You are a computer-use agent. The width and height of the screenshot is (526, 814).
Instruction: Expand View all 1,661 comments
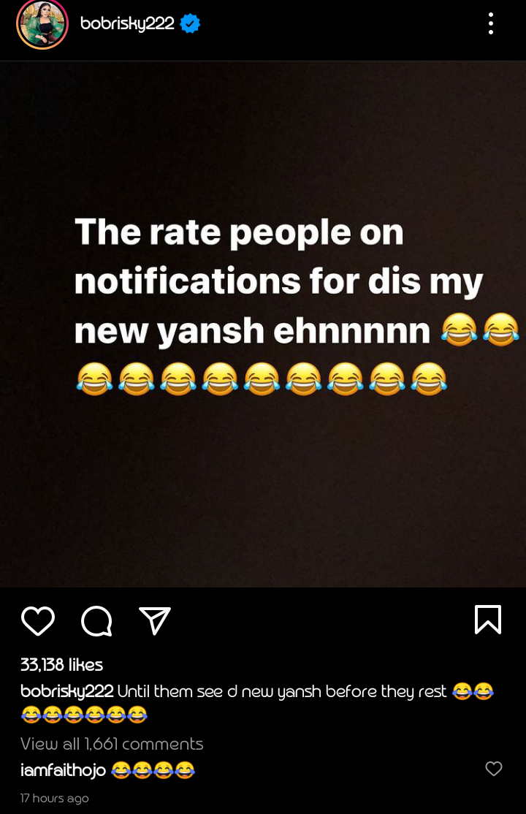tap(112, 743)
